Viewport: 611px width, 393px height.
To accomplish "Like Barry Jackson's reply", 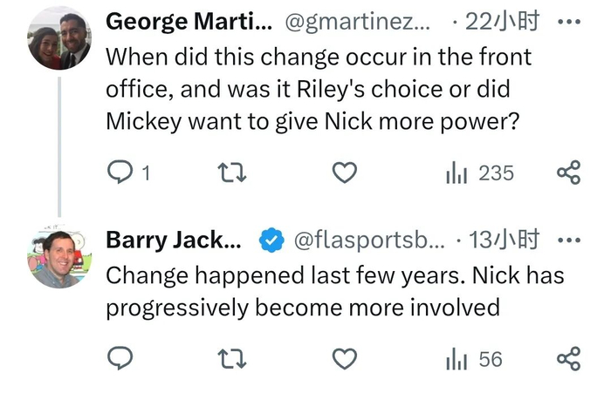I will click(346, 358).
